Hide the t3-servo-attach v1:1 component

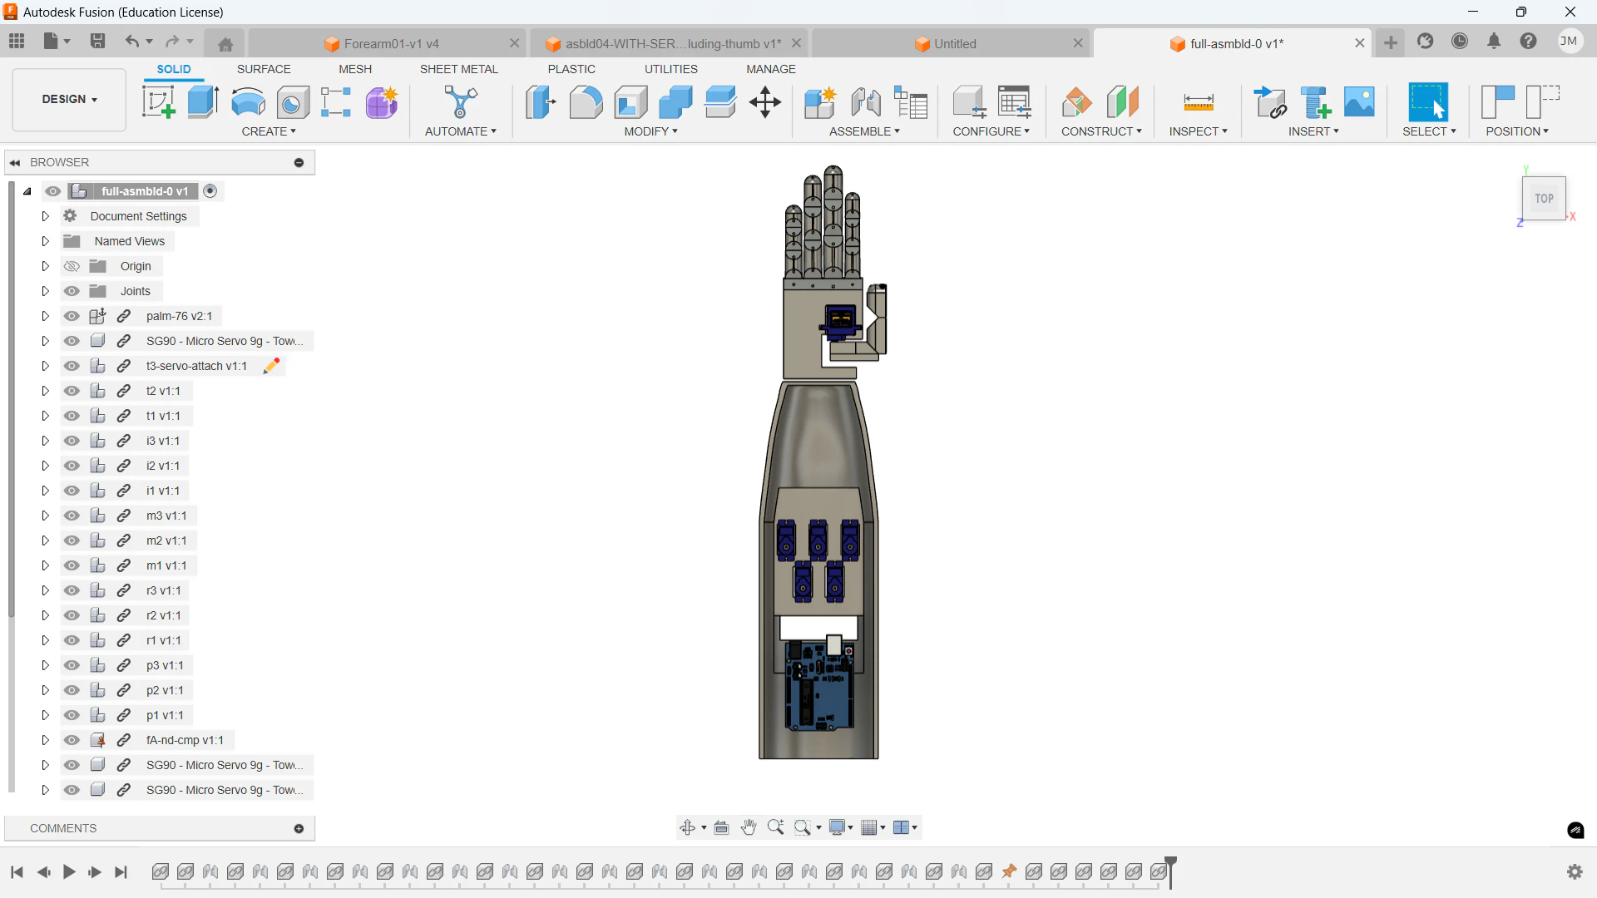(x=72, y=366)
